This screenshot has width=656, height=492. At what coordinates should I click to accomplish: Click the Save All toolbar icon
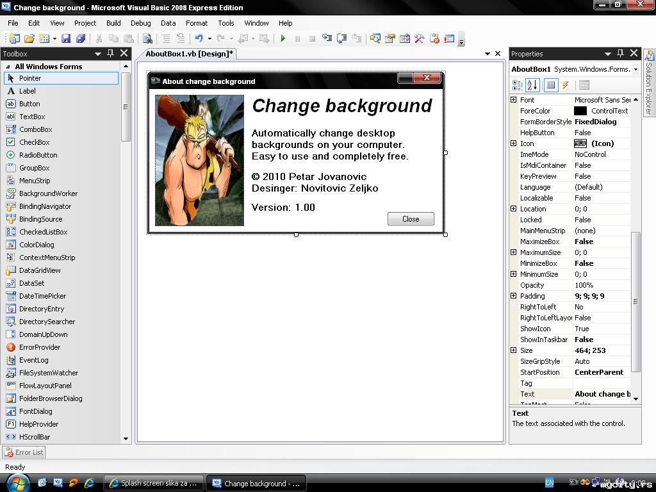coord(80,39)
